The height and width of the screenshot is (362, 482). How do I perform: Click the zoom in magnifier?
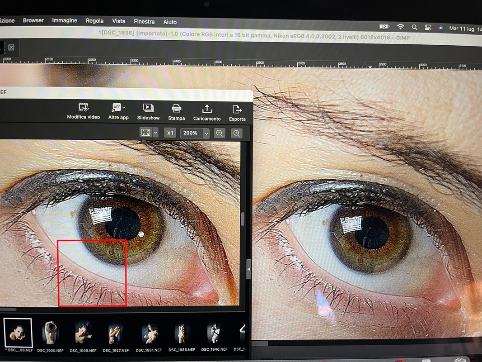[236, 133]
